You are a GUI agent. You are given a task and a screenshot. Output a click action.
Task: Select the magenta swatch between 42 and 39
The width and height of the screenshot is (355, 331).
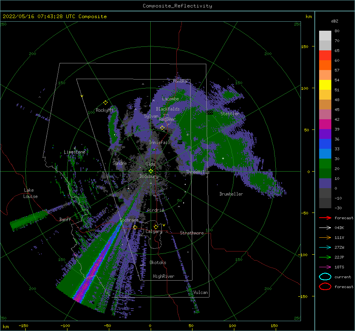pyautogui.click(x=325, y=124)
